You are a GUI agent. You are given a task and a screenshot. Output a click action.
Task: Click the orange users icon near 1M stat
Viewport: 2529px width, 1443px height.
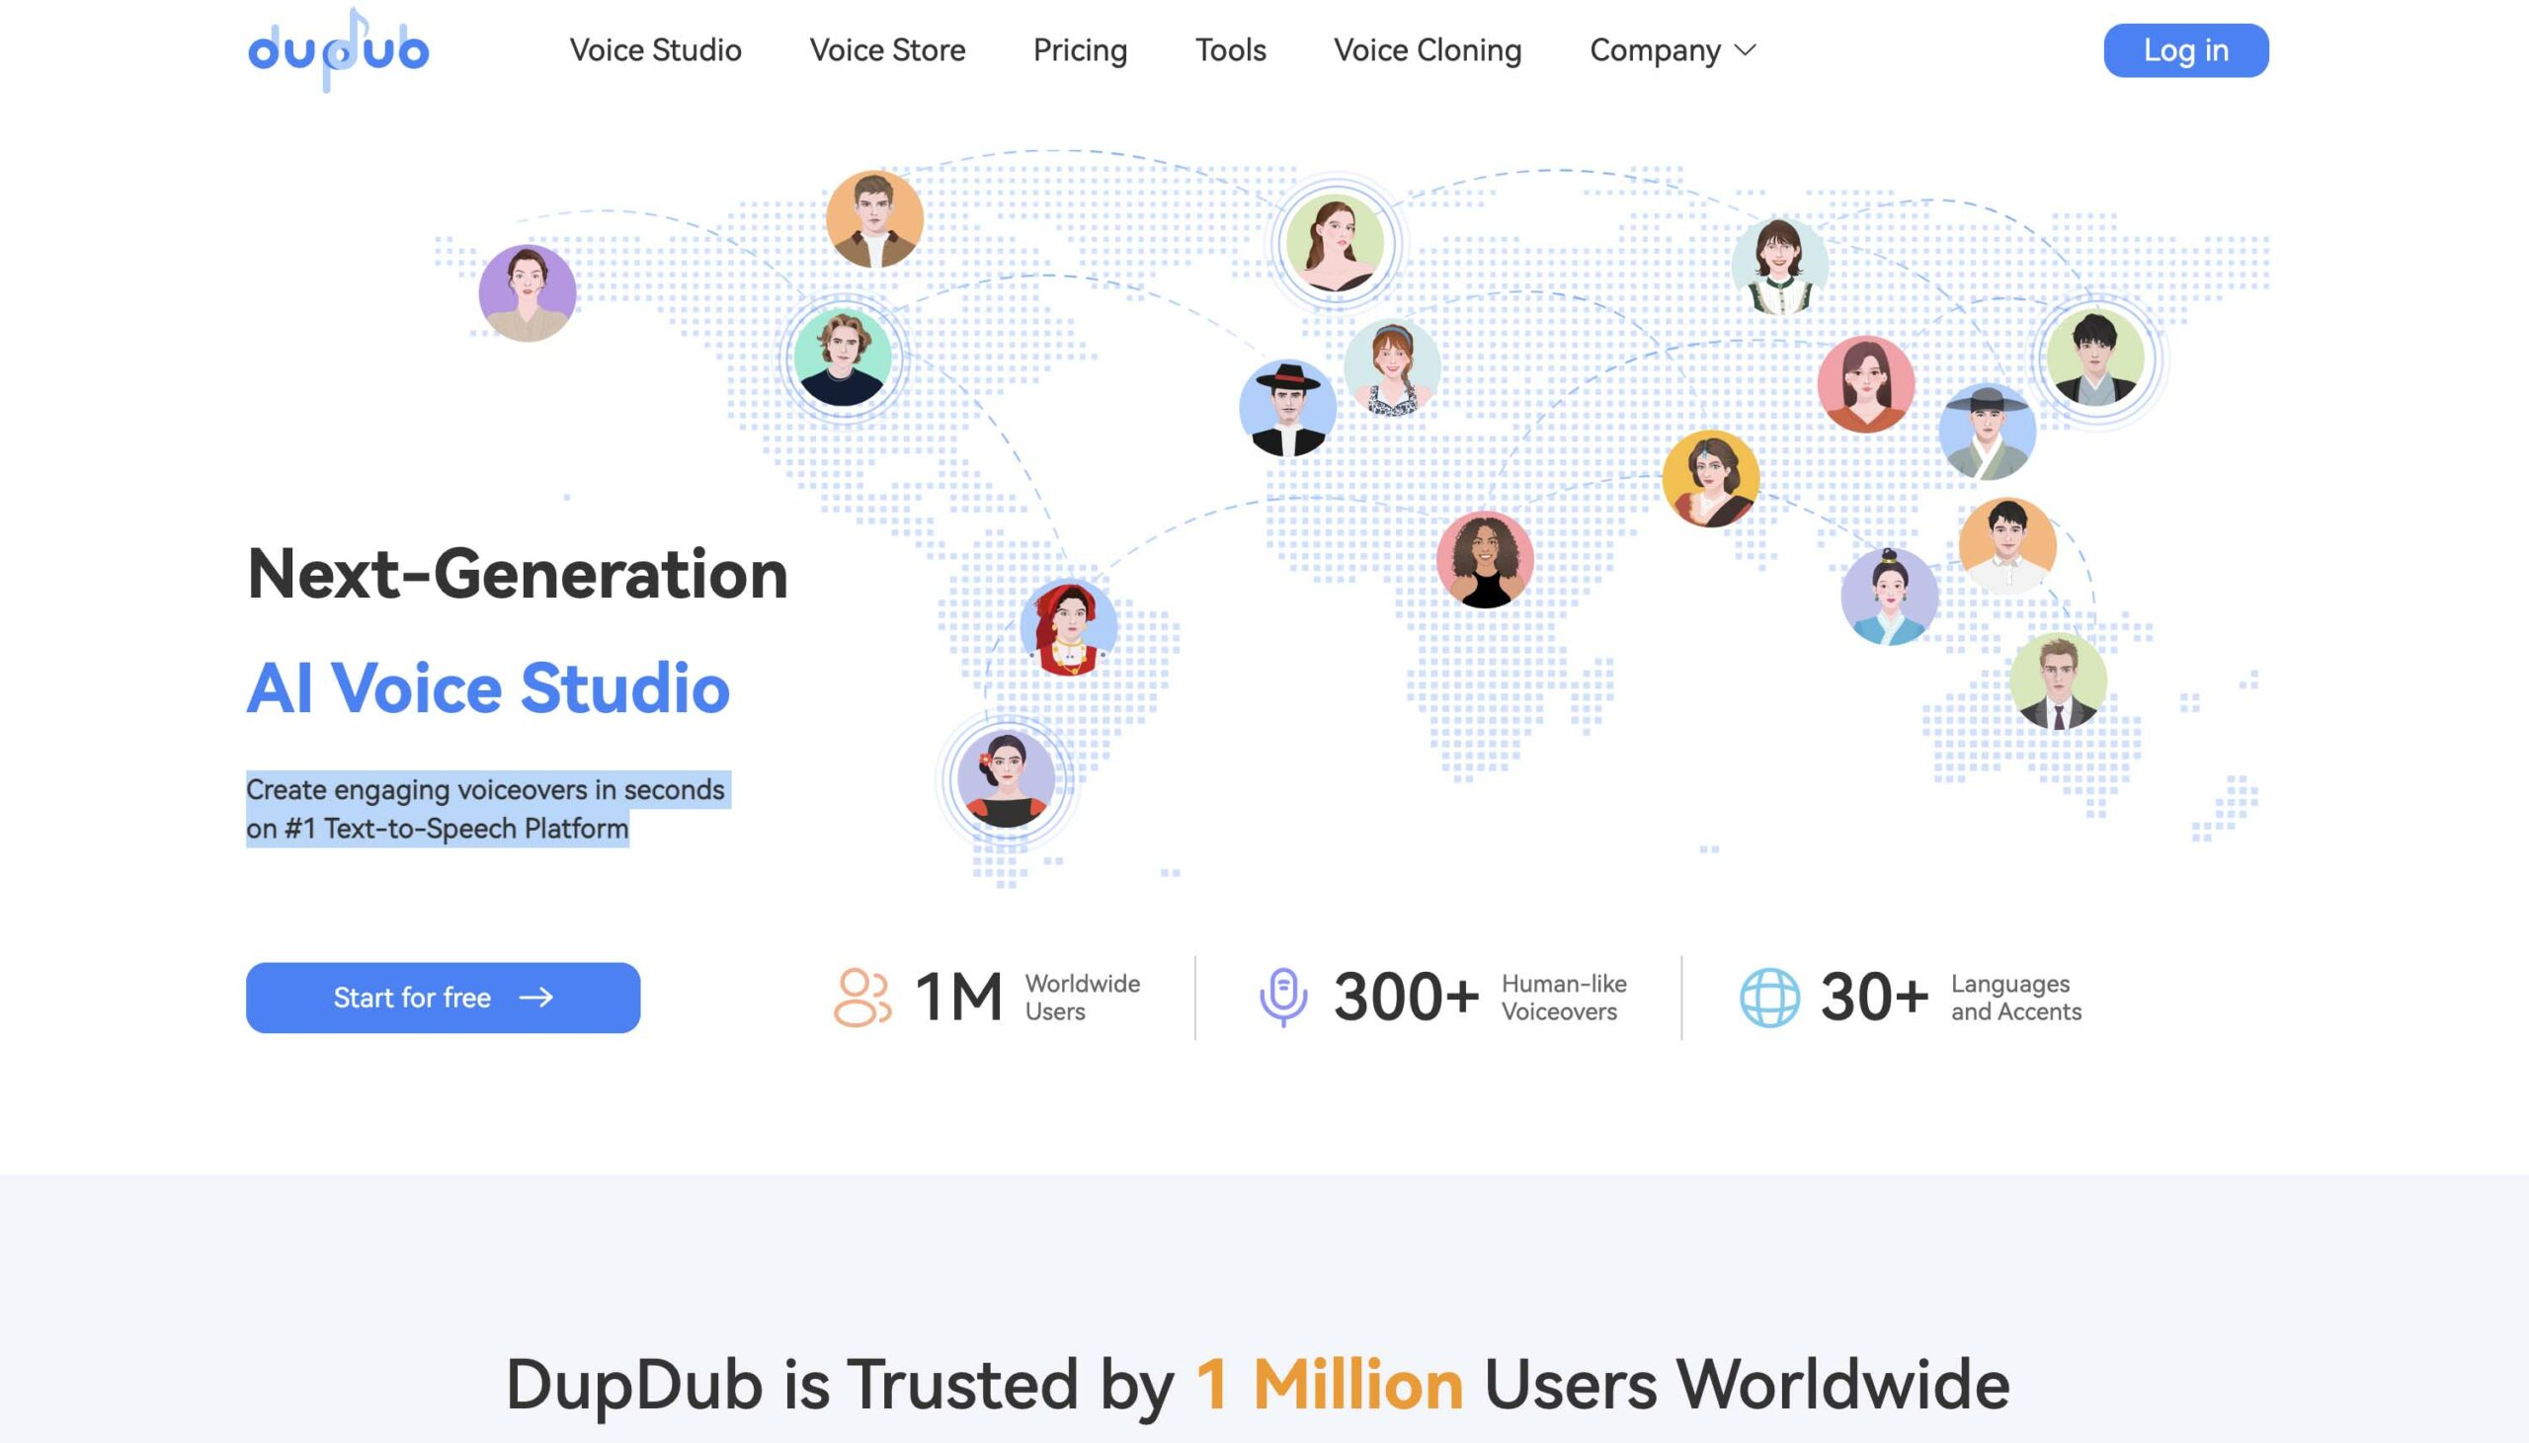tap(861, 997)
